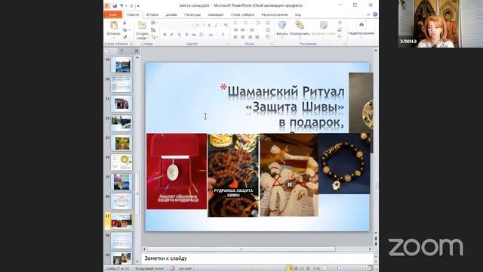
Task: Click the zoom slider in status bar
Action: 343,269
